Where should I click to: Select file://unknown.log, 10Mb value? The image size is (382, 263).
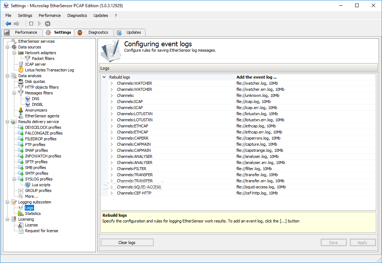[258, 95]
